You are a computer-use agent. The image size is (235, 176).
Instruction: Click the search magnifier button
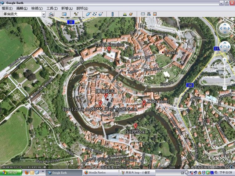(x=51, y=14)
